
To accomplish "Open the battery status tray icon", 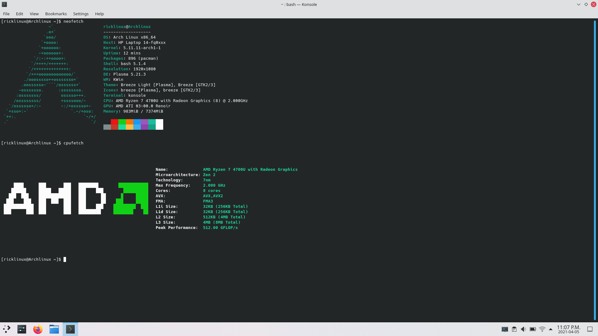I will 533,329.
